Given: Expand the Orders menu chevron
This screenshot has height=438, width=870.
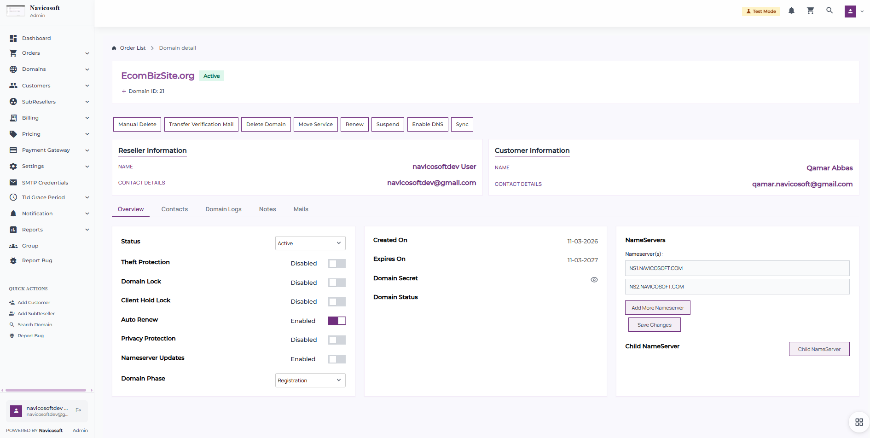Looking at the screenshot, I should (87, 53).
